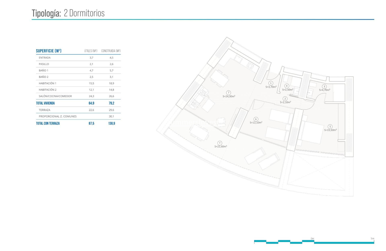Select the 'HABITACIÓN 1' row label
Screen dimensions: 386x251
point(47,83)
